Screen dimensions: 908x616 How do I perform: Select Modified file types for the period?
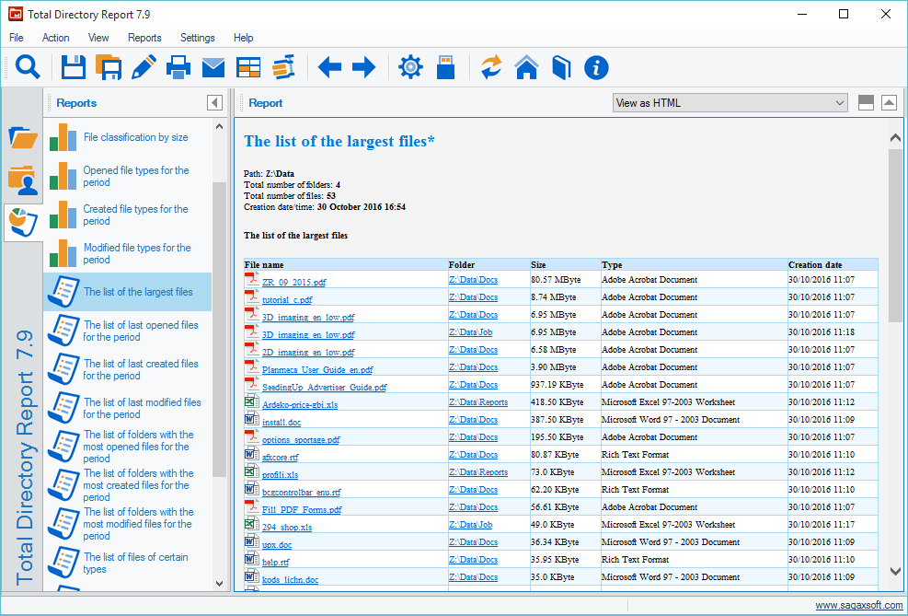click(128, 254)
